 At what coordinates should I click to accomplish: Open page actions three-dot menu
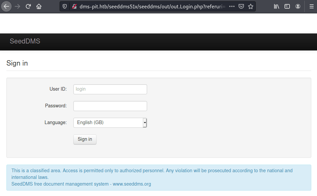coord(232,6)
